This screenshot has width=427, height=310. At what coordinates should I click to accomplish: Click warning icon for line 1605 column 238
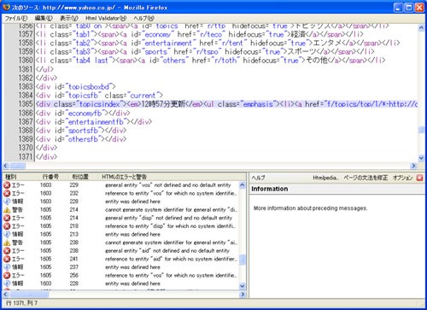(7, 243)
